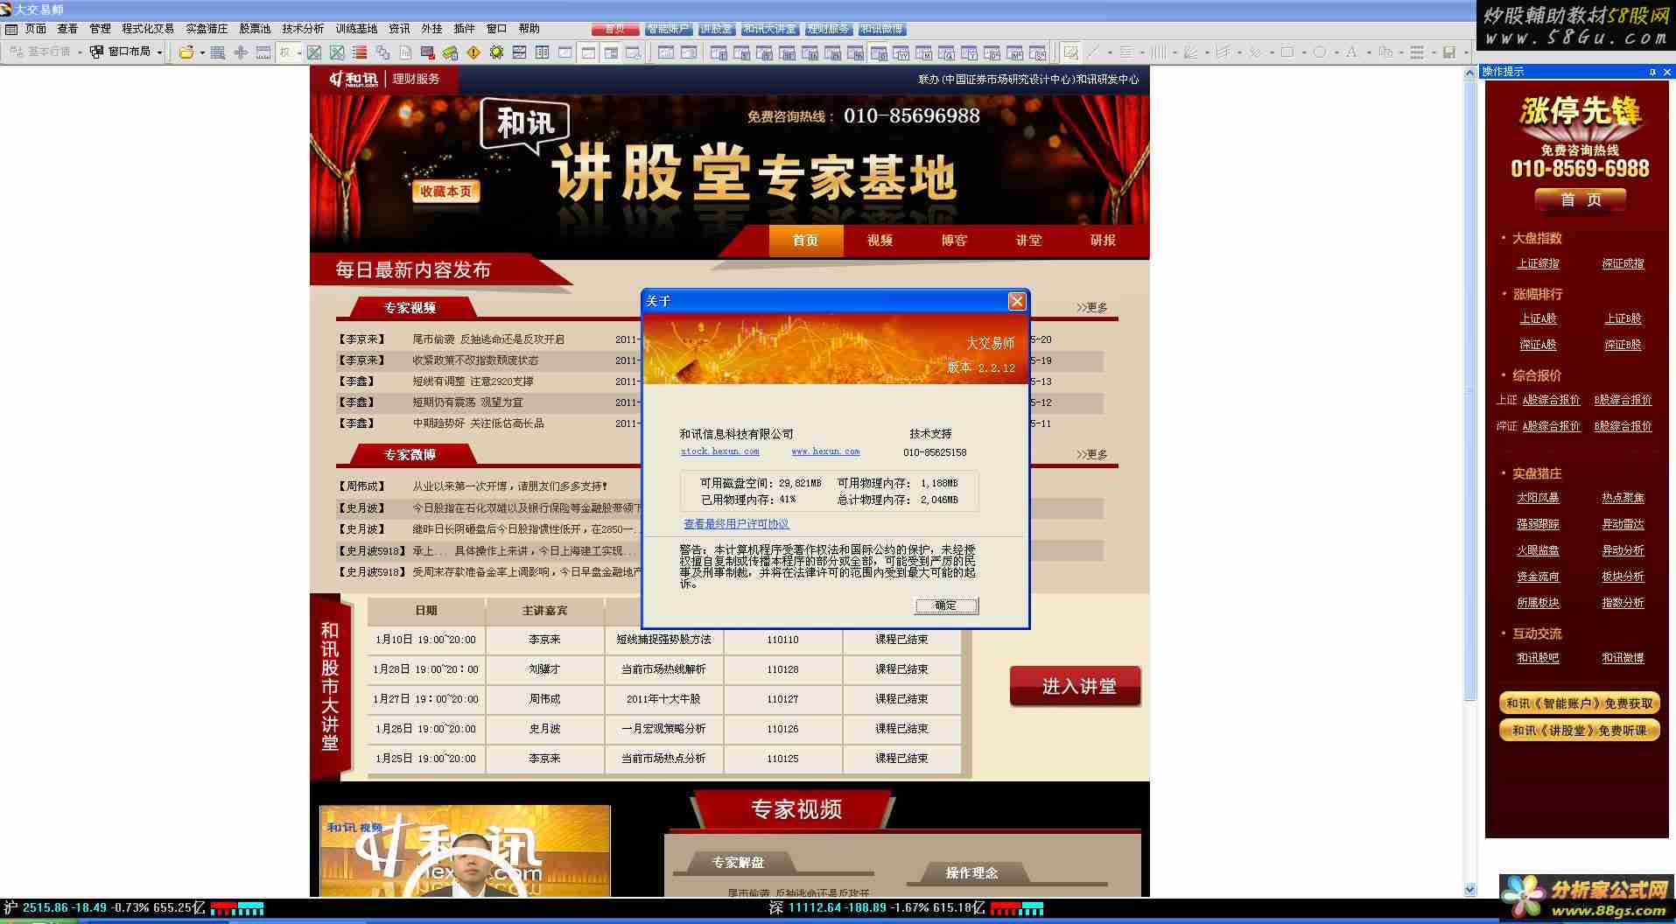This screenshot has height=924, width=1676.
Task: Click the webpage vertical scrollbar thumb
Action: 1469,390
